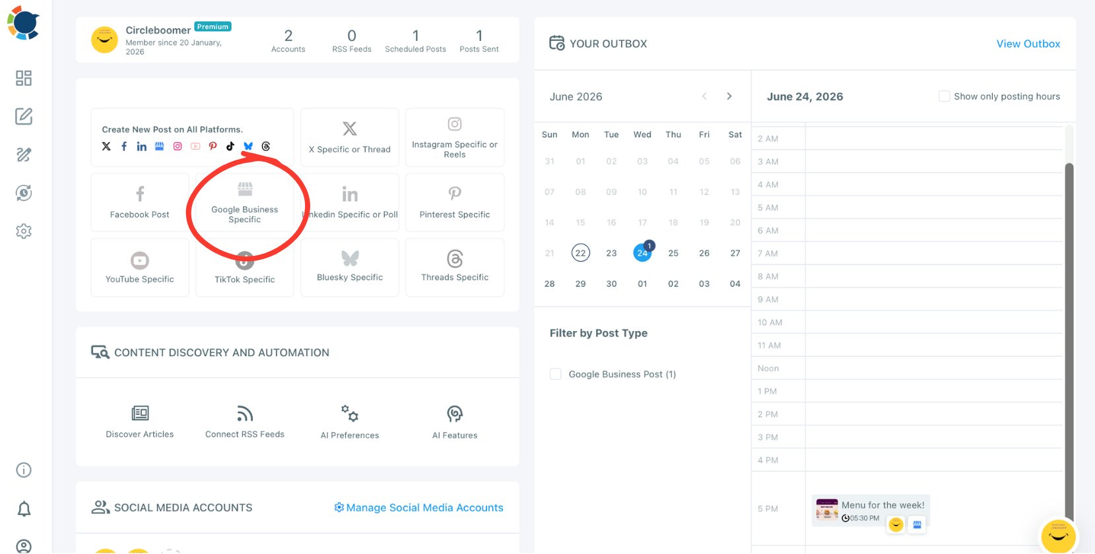This screenshot has height=554, width=1095.
Task: Open the TikTok Specific tile
Action: (245, 268)
